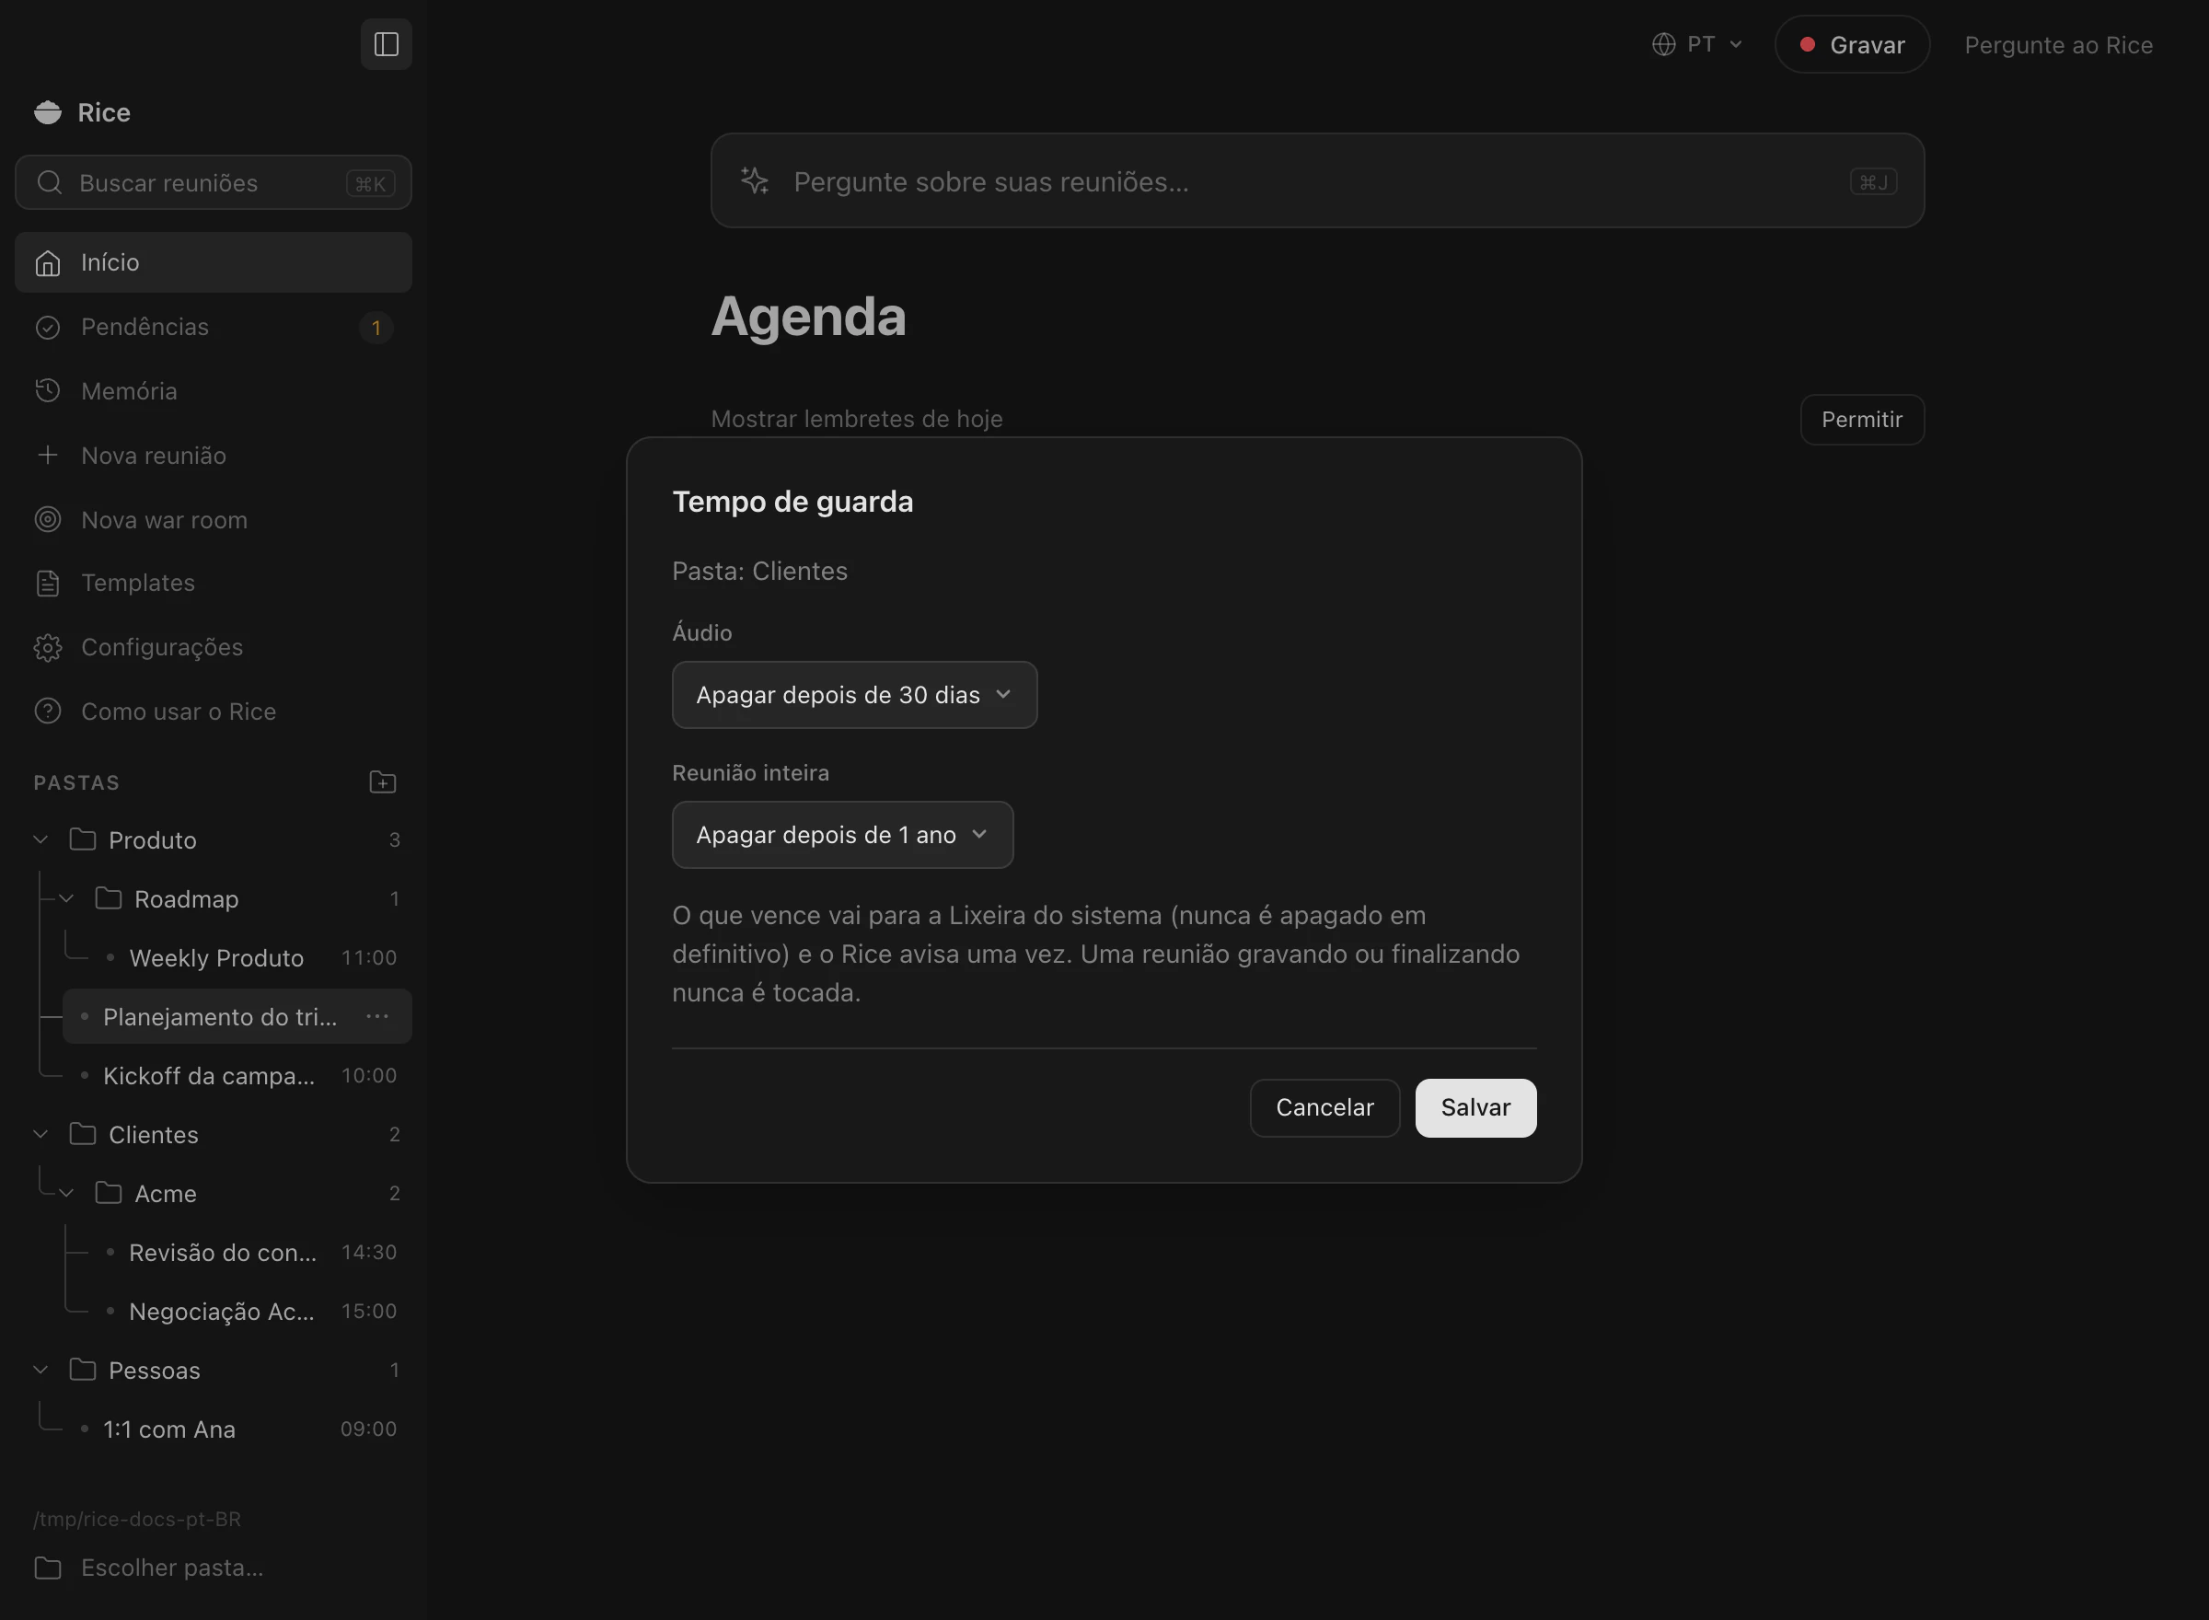
Task: Collapse the Roadmap folder chevron
Action: tap(66, 899)
